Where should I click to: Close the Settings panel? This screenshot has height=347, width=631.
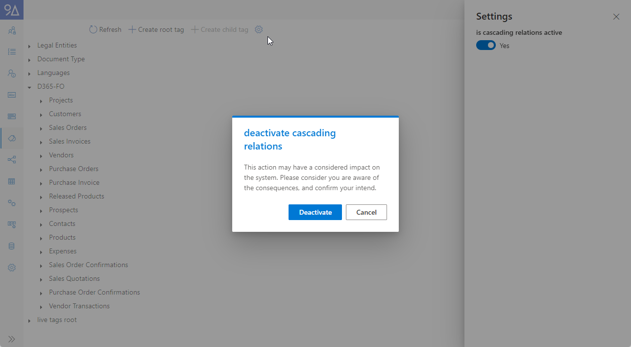[x=616, y=17]
